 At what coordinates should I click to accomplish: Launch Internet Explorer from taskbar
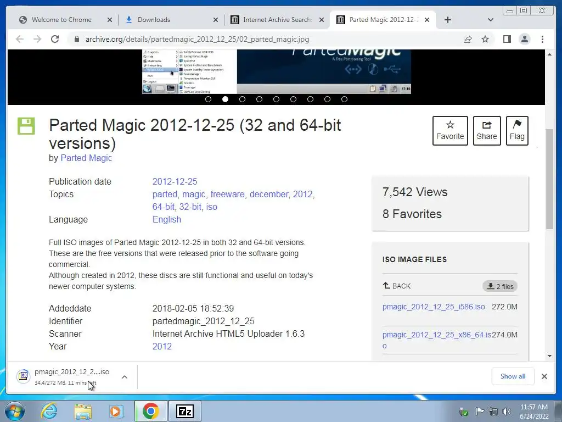click(49, 411)
